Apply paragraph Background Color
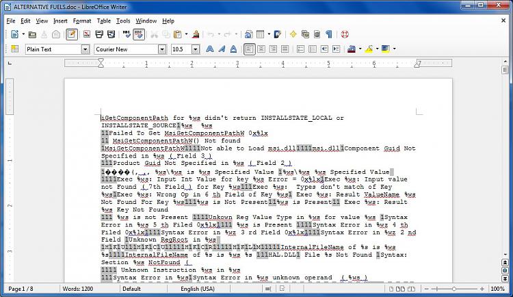This screenshot has height=297, width=513. tap(386, 49)
